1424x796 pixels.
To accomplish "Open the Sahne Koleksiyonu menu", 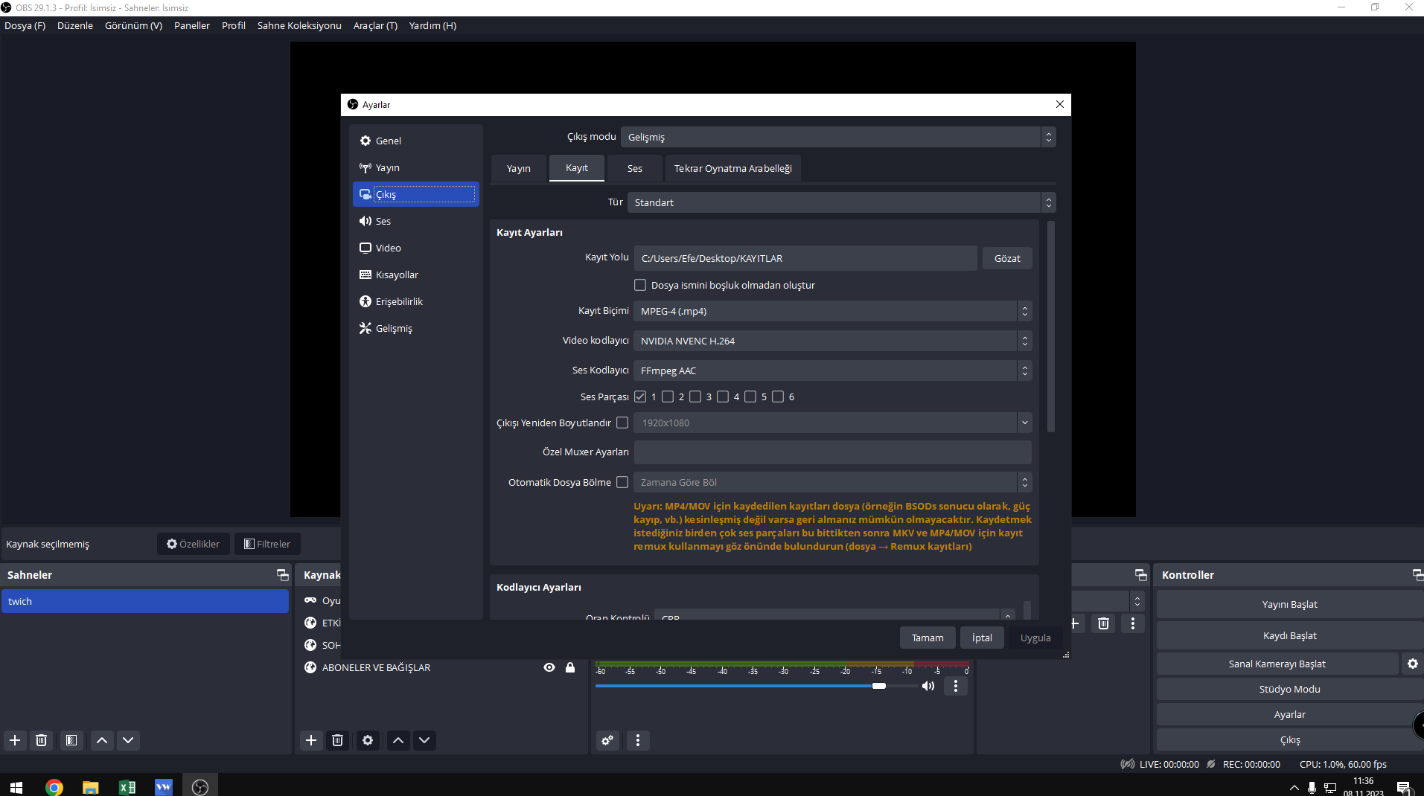I will coord(299,25).
